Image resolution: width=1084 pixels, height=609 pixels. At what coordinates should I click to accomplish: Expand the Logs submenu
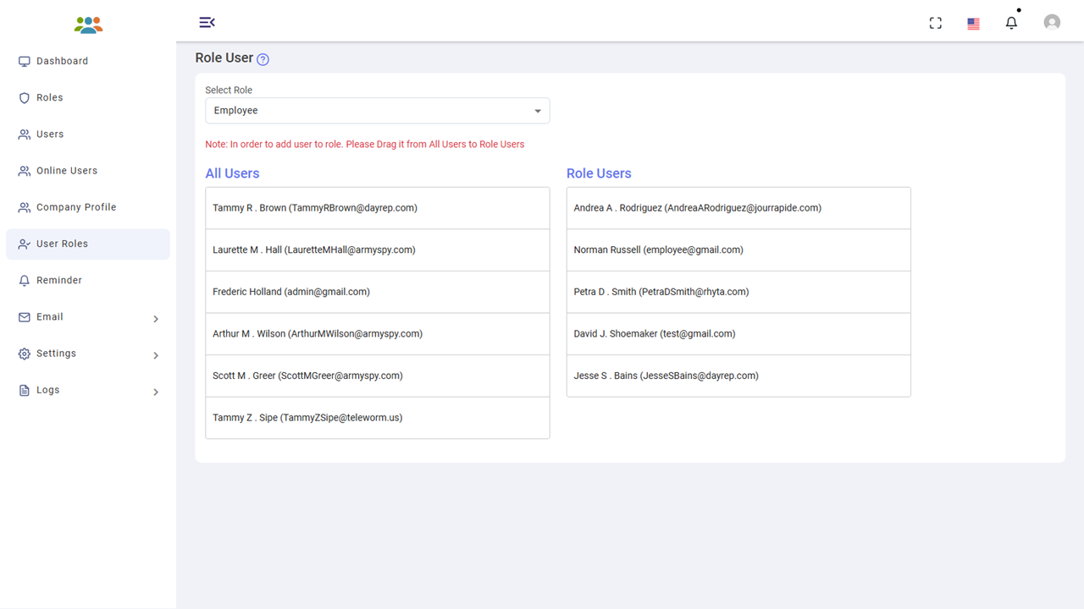click(155, 392)
